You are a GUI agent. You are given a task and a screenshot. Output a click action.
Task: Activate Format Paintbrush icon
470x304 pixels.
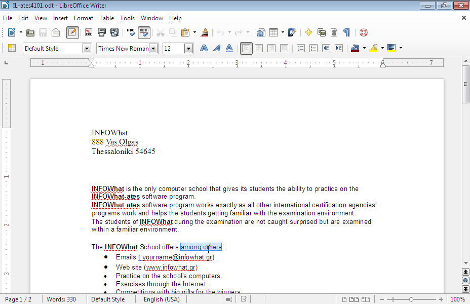click(x=205, y=32)
